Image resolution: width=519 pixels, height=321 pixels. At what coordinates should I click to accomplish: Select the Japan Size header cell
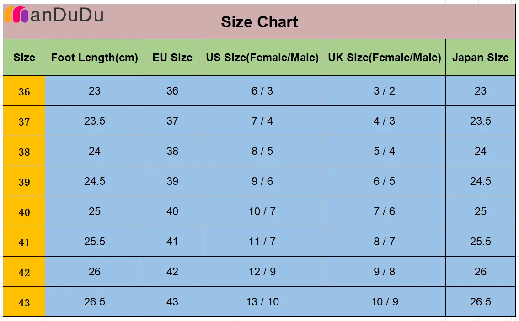point(481,58)
